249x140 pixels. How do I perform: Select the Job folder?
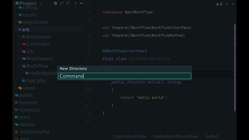[30, 51]
